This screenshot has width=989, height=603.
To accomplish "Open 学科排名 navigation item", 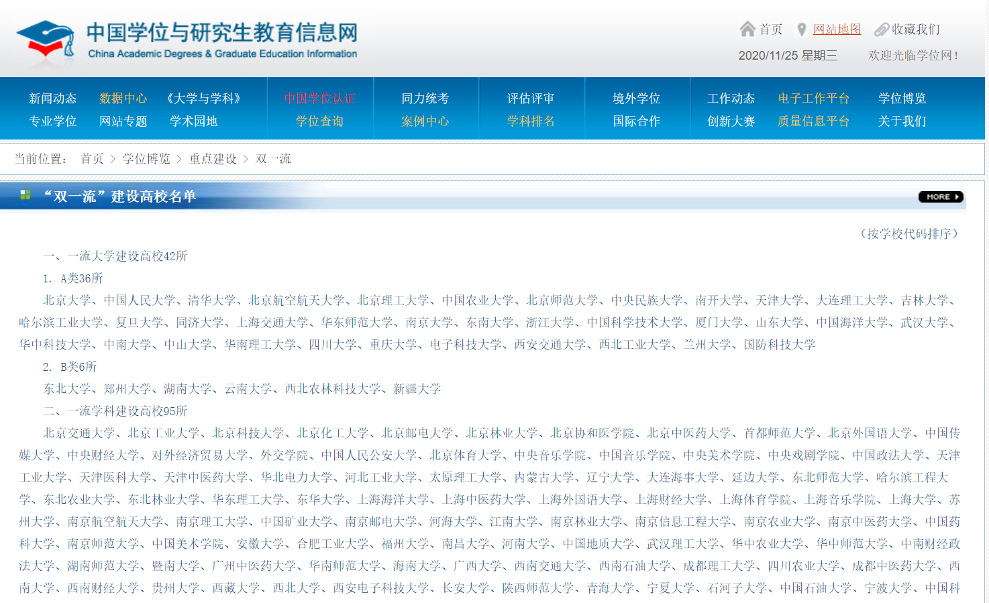I will pyautogui.click(x=531, y=121).
